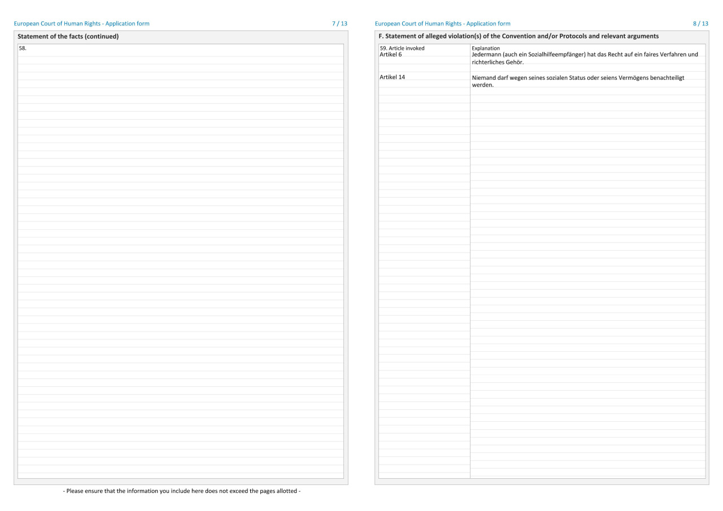Click the '59. Article invoked' column label

click(402, 48)
